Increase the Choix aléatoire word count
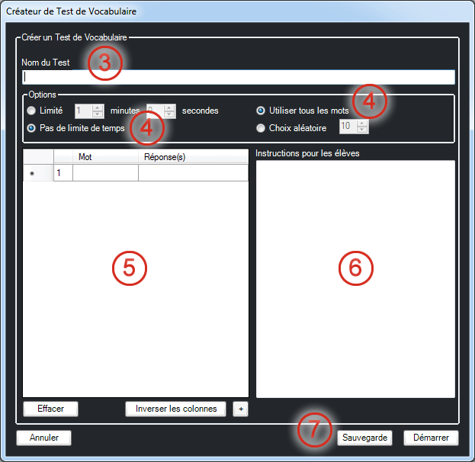475x462 pixels. [362, 123]
